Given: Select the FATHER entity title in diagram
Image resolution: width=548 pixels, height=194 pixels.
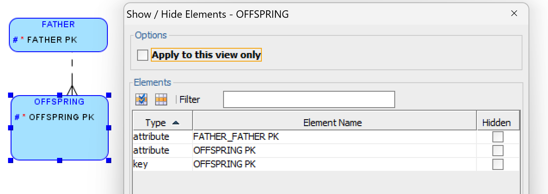Looking at the screenshot, I should [58, 24].
